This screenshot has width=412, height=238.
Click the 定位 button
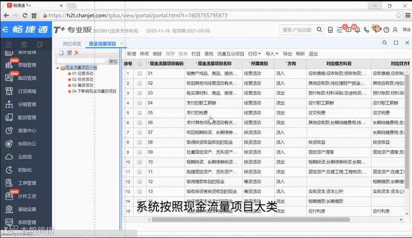[113, 61]
